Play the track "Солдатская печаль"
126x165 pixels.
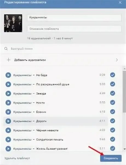tap(8, 139)
